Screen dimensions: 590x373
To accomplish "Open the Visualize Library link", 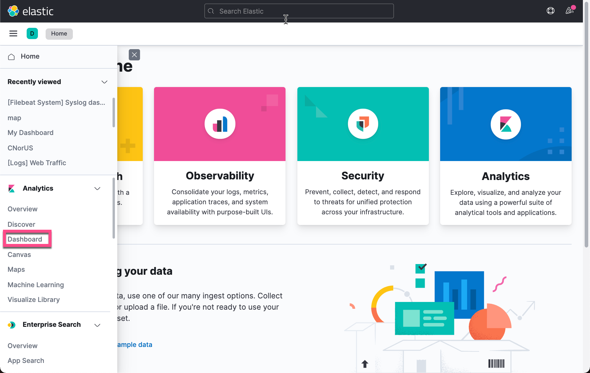I will coord(33,300).
